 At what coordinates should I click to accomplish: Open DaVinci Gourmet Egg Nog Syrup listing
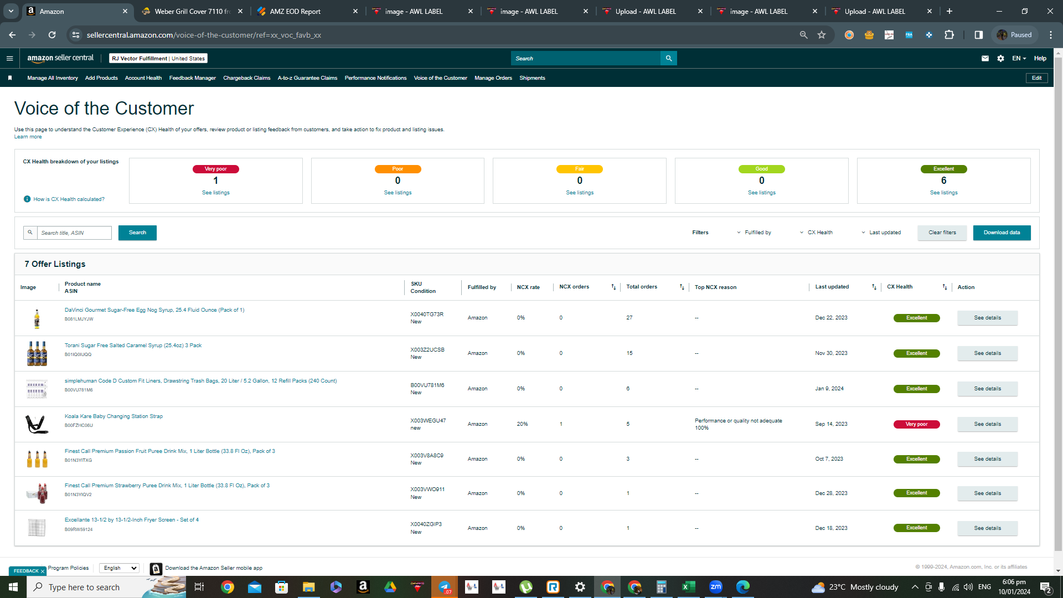[154, 310]
